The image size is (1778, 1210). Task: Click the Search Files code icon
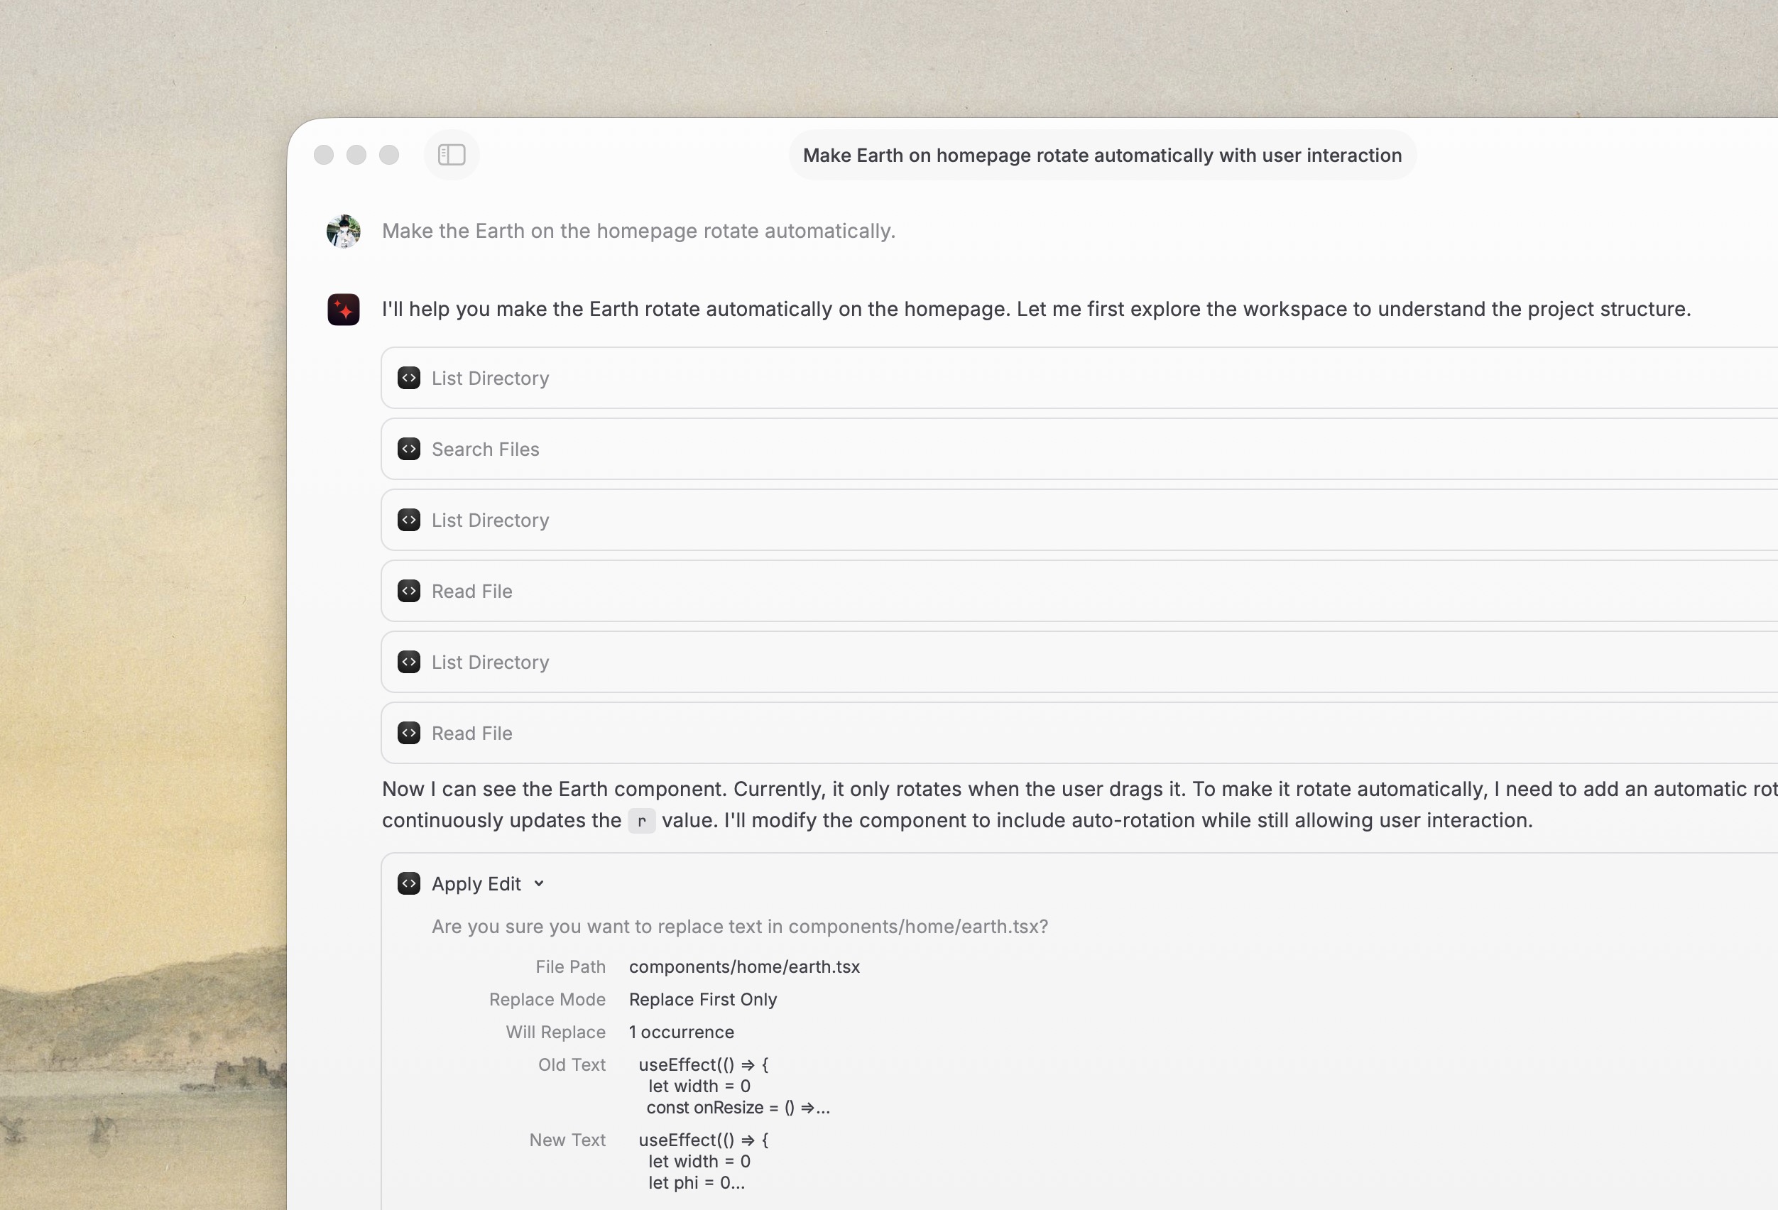click(409, 449)
